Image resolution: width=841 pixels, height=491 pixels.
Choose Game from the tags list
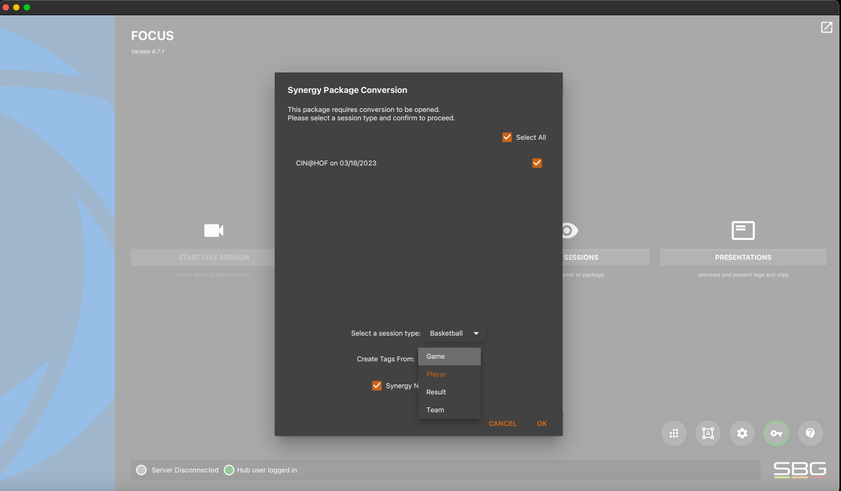[449, 357]
